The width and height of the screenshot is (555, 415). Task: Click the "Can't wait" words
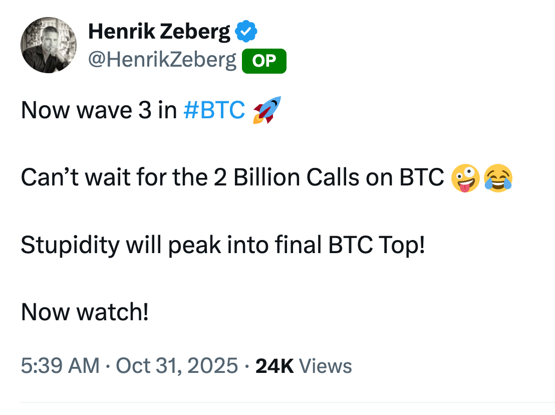tap(70, 178)
